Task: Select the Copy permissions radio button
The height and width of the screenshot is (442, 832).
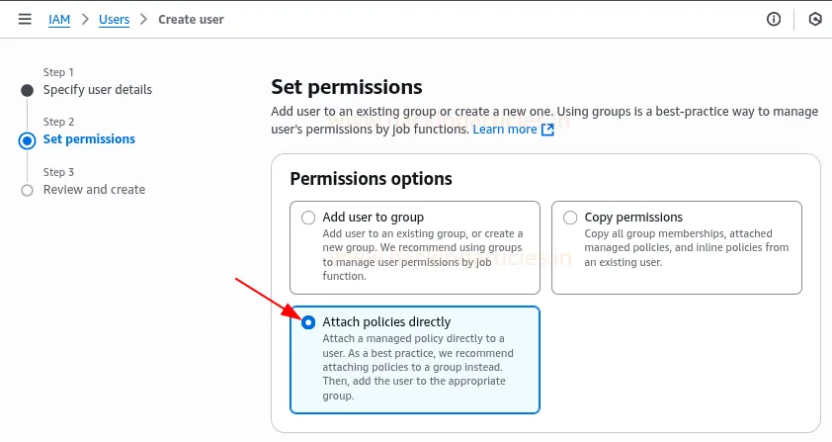Action: [570, 218]
